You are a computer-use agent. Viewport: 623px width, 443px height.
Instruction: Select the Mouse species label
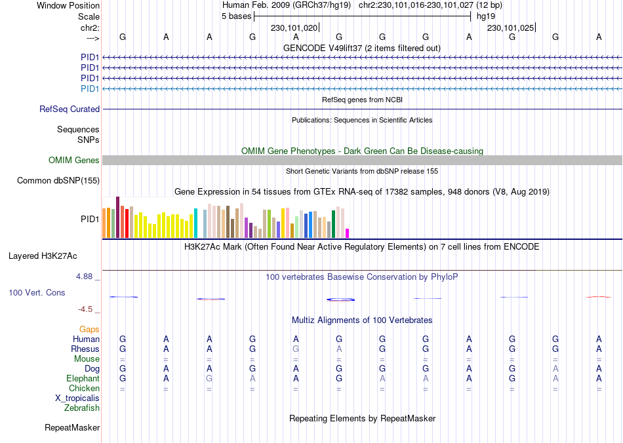click(87, 359)
